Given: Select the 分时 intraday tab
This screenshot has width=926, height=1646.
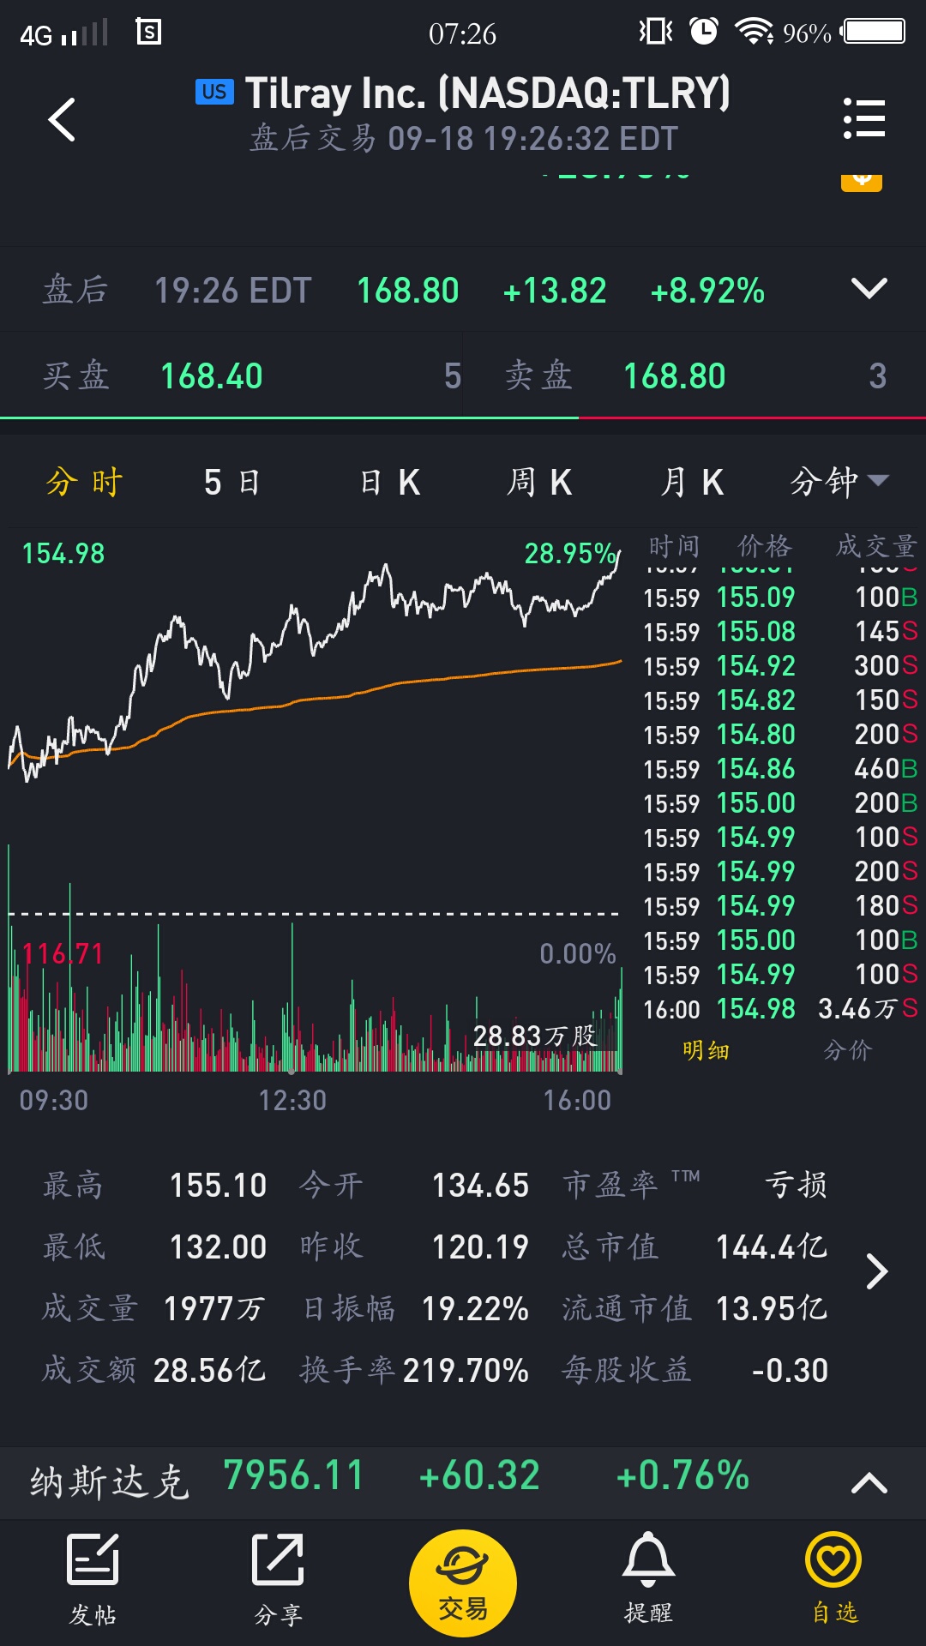Looking at the screenshot, I should (84, 482).
